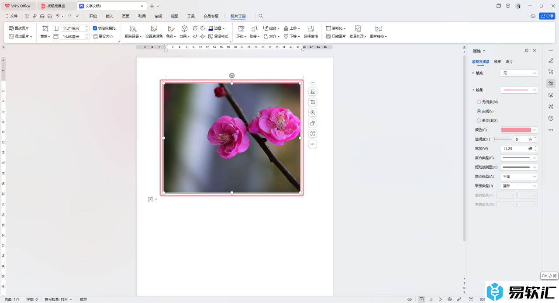Select the 渐变线(G) gradient line radio button

pyautogui.click(x=479, y=120)
